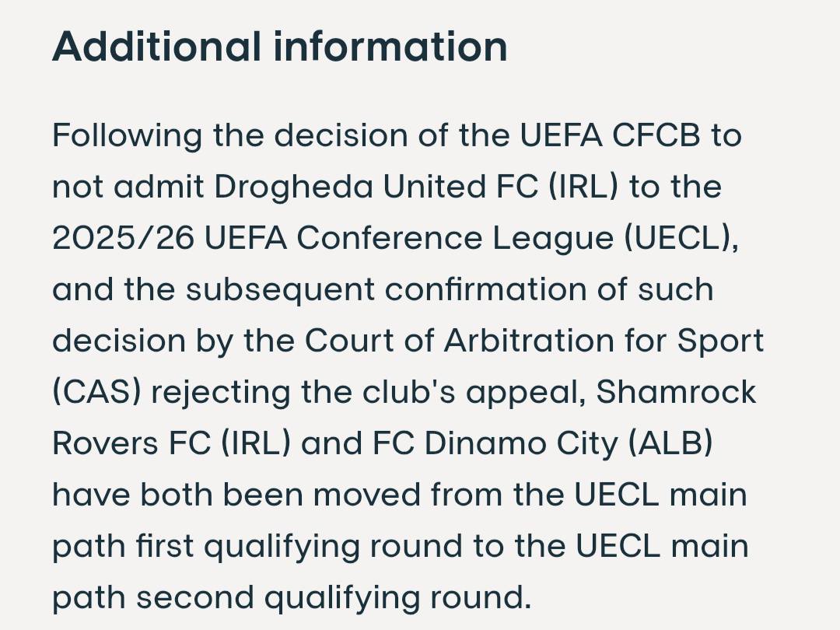Click the "Additional information" heading

(279, 47)
